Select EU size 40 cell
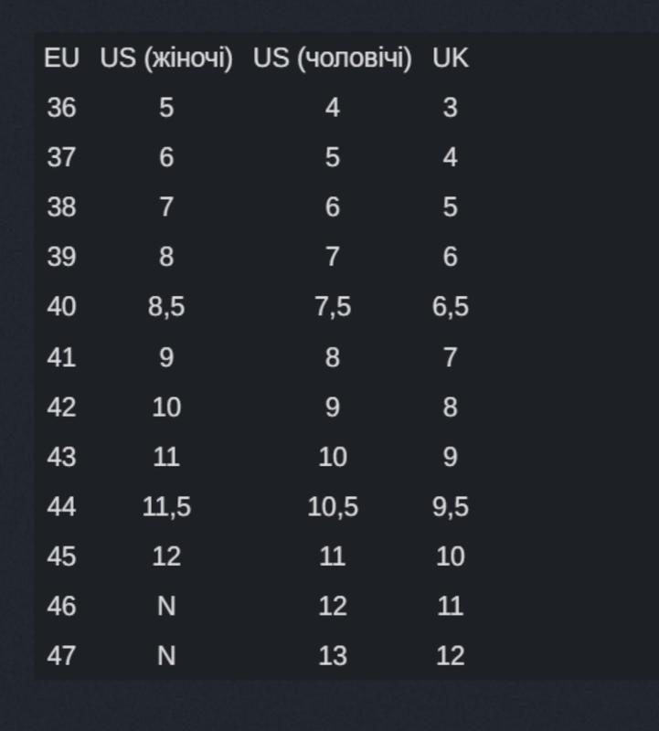This screenshot has width=659, height=731. [61, 307]
